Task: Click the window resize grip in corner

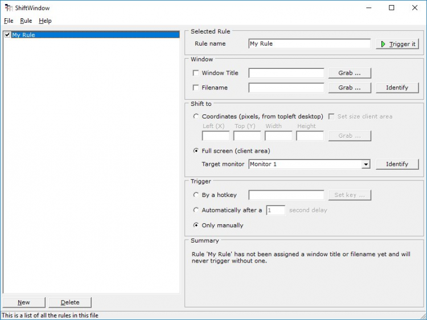Action: 423,316
